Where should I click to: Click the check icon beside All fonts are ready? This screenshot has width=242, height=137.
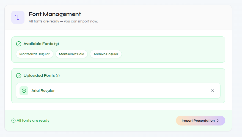click(13, 121)
